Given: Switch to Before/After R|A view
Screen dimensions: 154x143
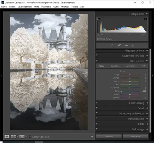Looking at the screenshot, I should (14, 137).
